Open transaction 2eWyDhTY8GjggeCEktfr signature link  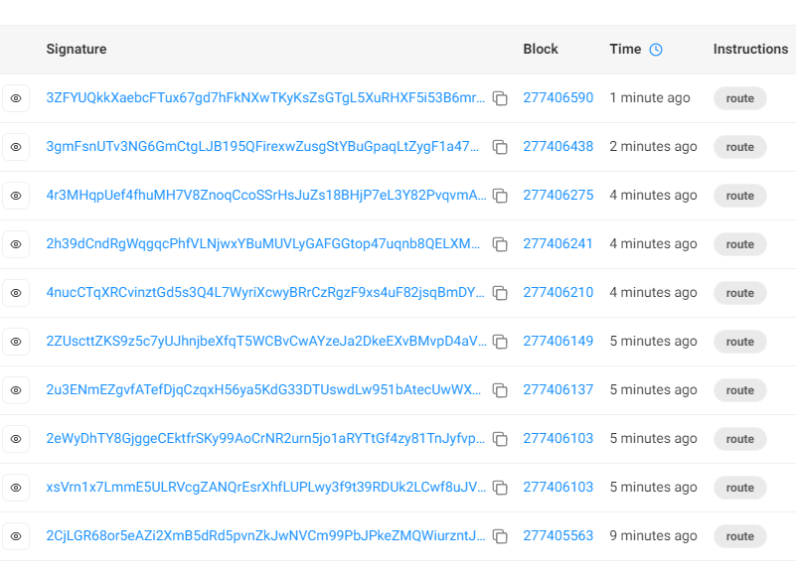tap(265, 438)
